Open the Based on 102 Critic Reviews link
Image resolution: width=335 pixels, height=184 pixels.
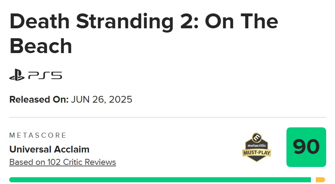coord(63,162)
